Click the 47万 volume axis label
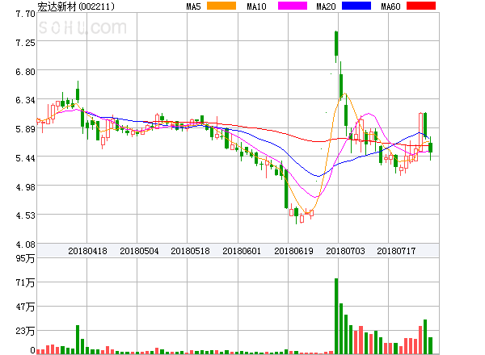 click(25, 307)
